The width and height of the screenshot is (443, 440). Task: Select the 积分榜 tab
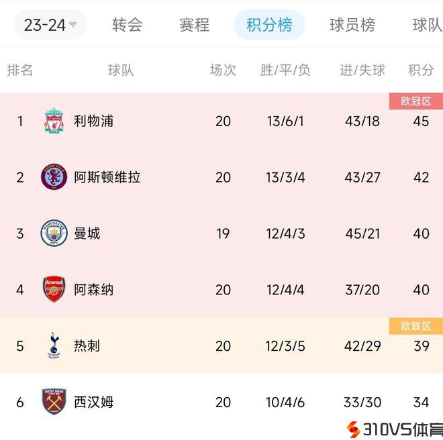269,25
